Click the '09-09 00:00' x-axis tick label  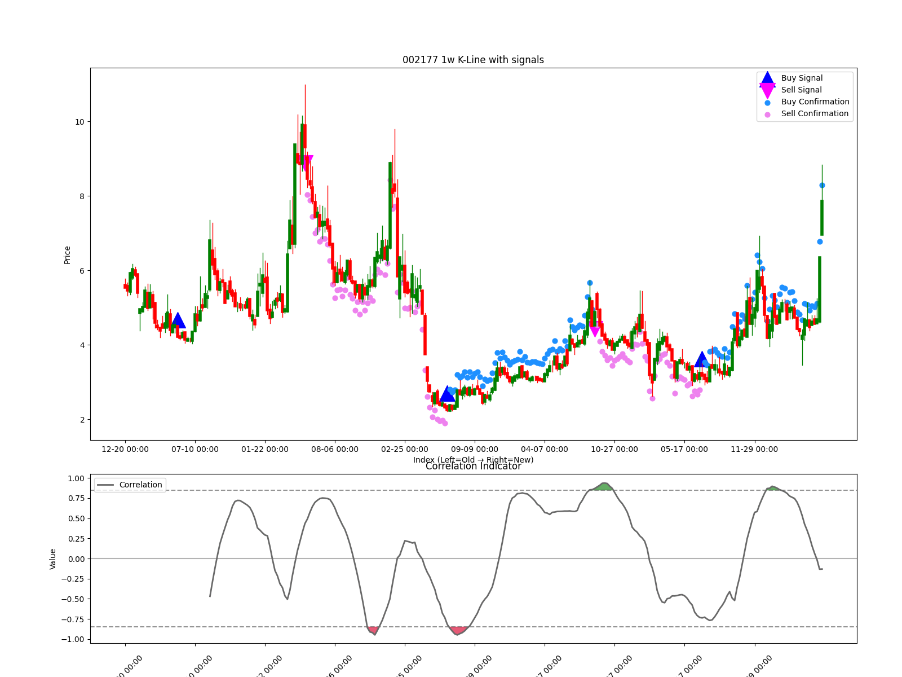tap(475, 449)
